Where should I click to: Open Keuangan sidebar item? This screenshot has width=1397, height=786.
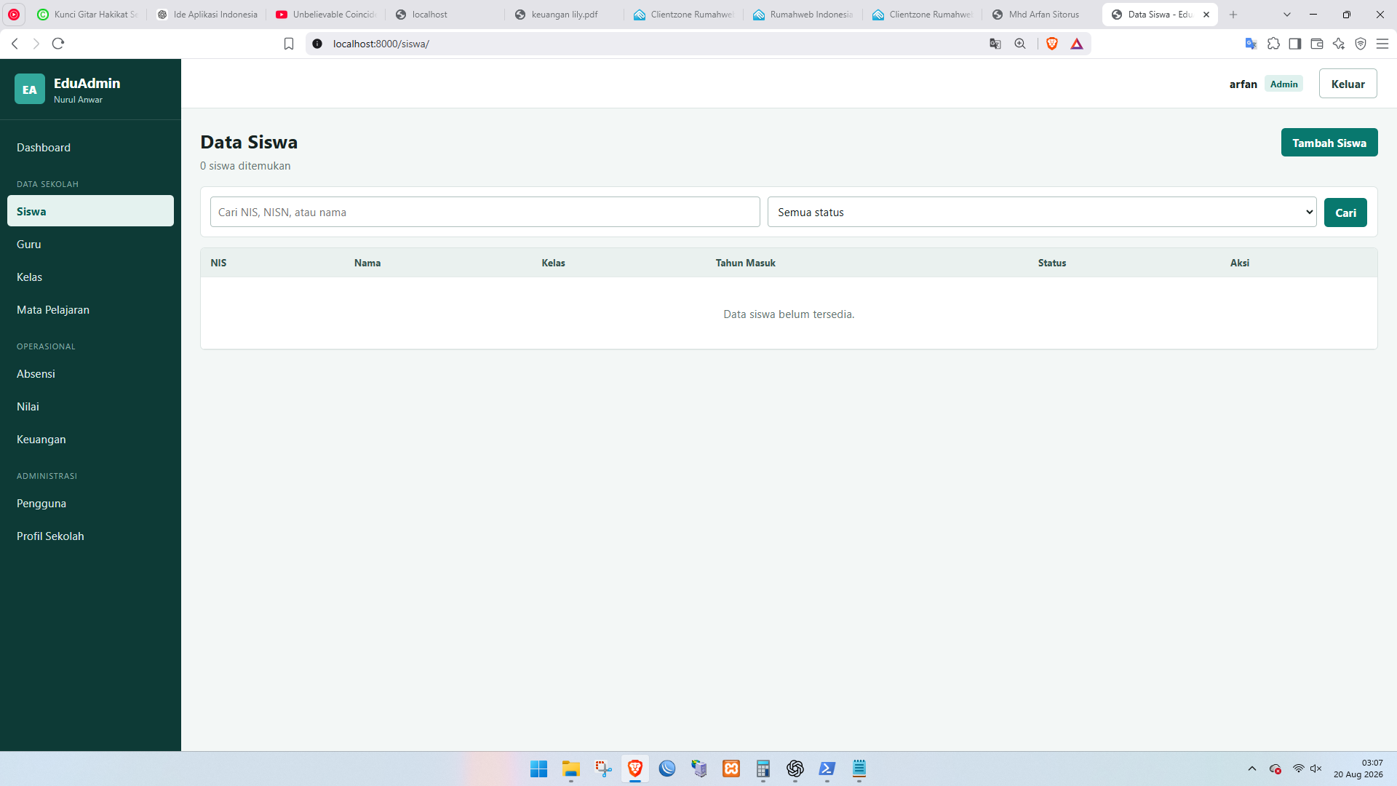(x=90, y=440)
